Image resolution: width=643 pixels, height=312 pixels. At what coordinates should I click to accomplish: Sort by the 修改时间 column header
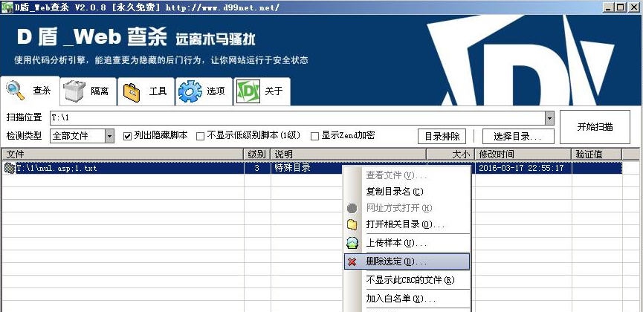click(523, 155)
